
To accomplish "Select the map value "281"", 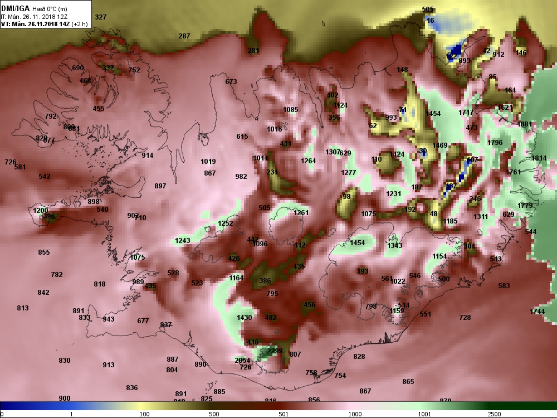I will (x=253, y=51).
